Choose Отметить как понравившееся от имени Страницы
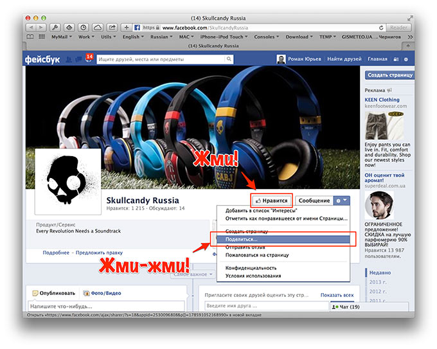 [283, 219]
